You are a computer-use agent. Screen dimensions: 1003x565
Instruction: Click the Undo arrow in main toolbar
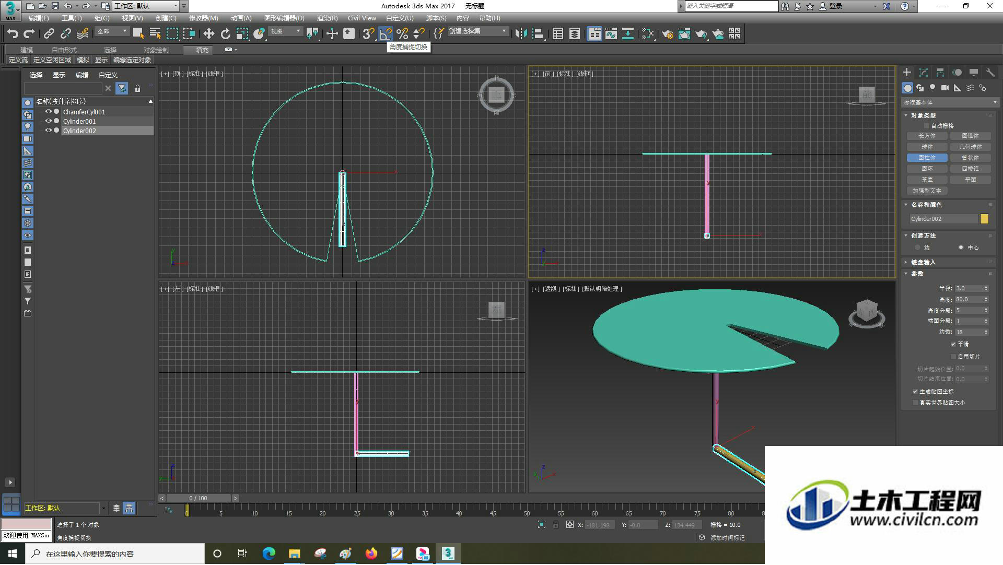13,34
